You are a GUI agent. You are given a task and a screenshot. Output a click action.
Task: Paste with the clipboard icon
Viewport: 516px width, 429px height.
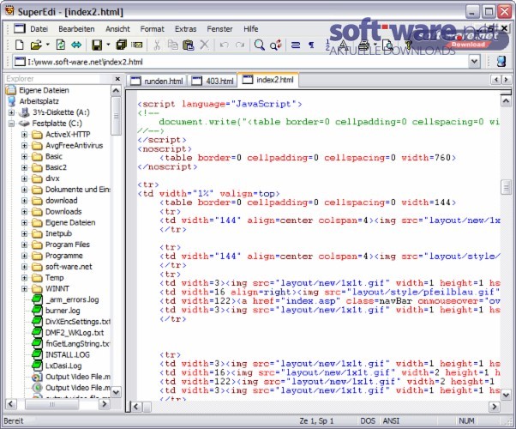pyautogui.click(x=189, y=45)
